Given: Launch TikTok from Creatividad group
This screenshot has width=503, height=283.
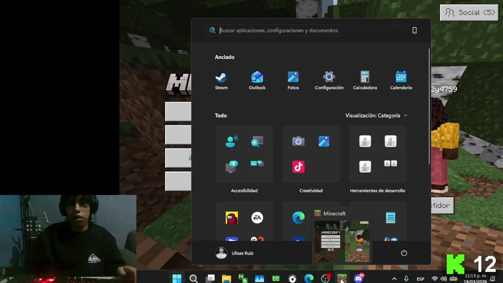Looking at the screenshot, I should (298, 166).
